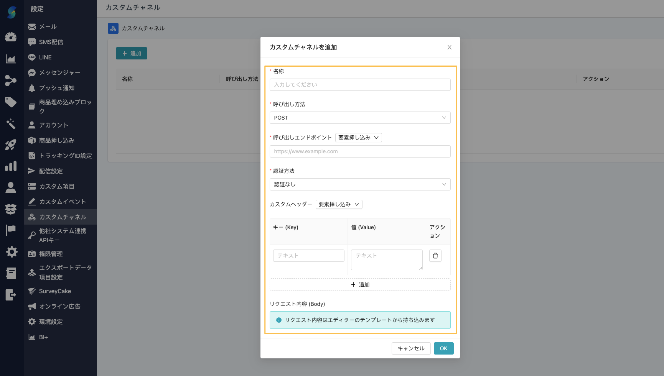Click the キャンセル button
The width and height of the screenshot is (664, 376).
tap(411, 348)
